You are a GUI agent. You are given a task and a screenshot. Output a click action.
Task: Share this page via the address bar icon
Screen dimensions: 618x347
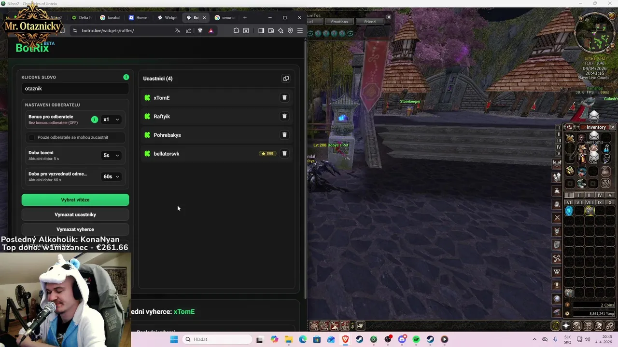(x=188, y=30)
